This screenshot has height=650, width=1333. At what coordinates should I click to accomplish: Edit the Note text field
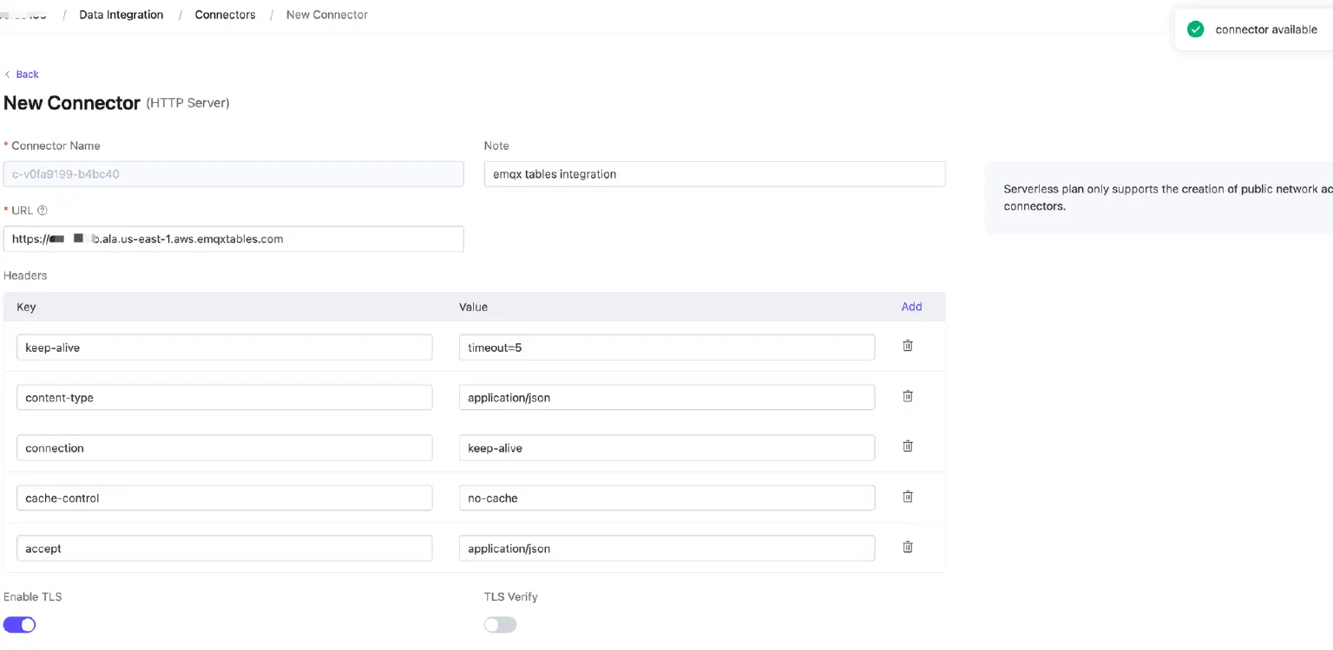click(x=713, y=174)
